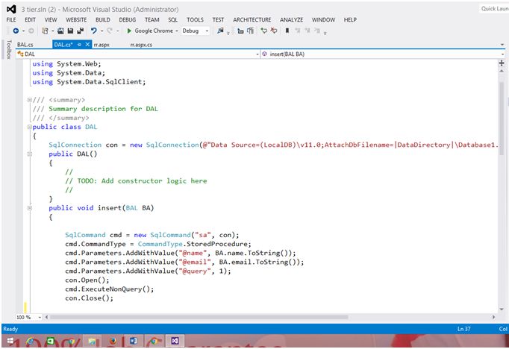Close the DAL.cs tab
The image size is (509, 349).
[87, 45]
